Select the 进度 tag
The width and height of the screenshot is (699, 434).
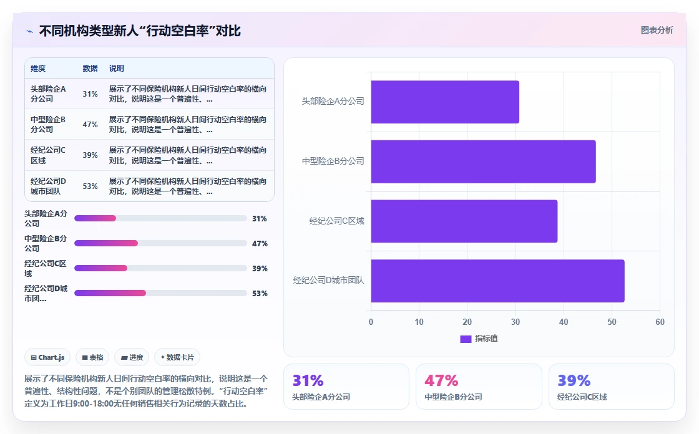(x=132, y=357)
